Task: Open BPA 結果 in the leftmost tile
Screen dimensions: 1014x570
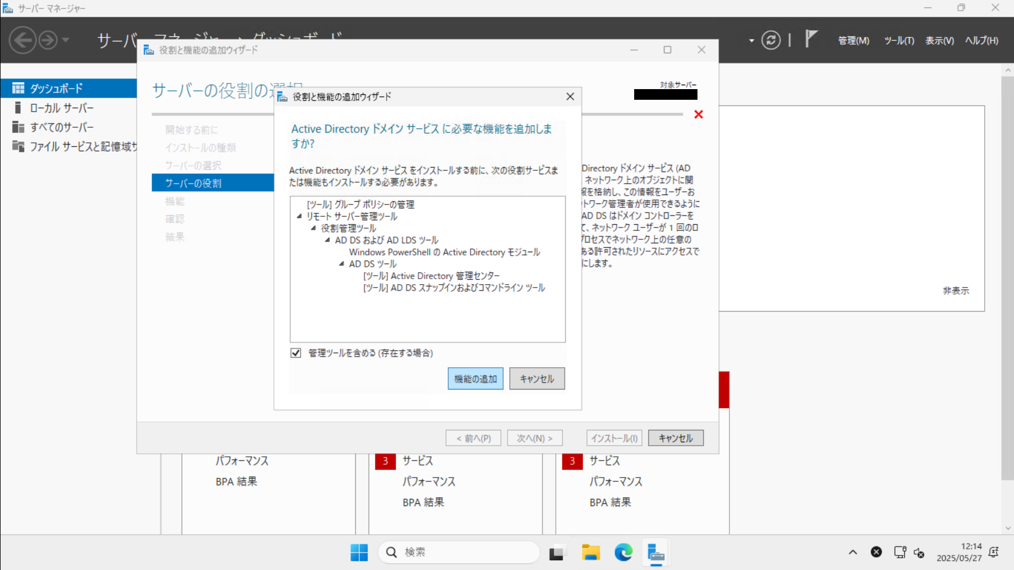Action: coord(236,481)
